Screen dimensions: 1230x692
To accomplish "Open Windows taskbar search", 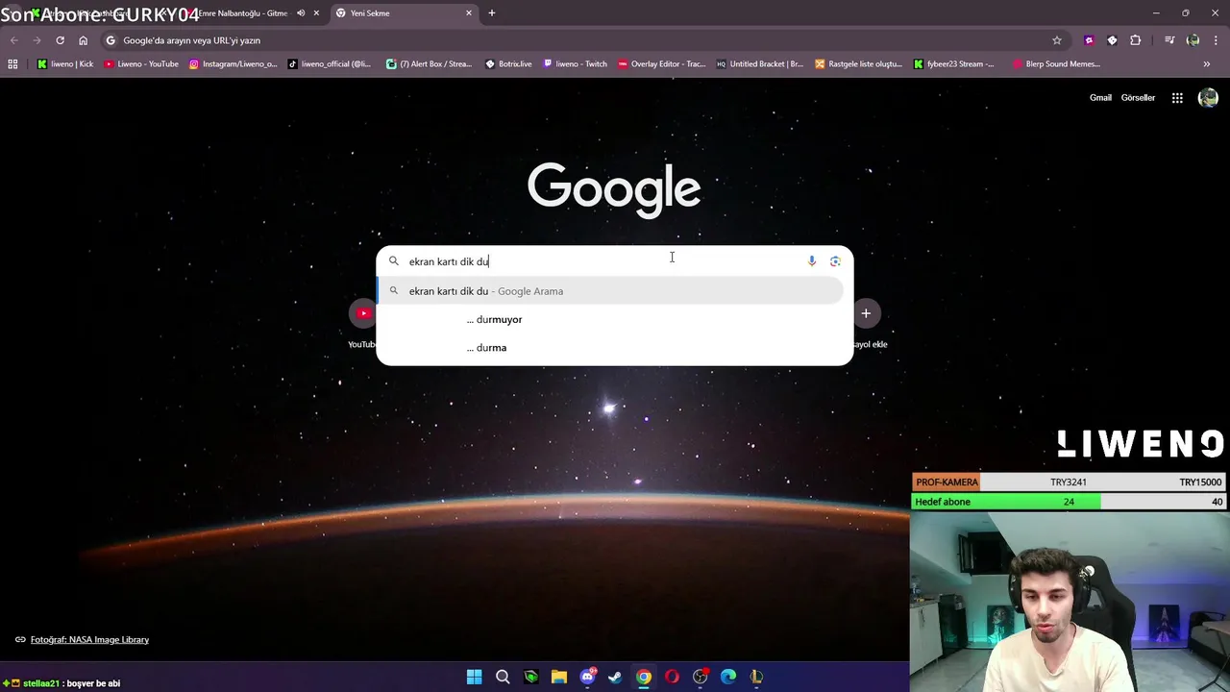I will (503, 677).
